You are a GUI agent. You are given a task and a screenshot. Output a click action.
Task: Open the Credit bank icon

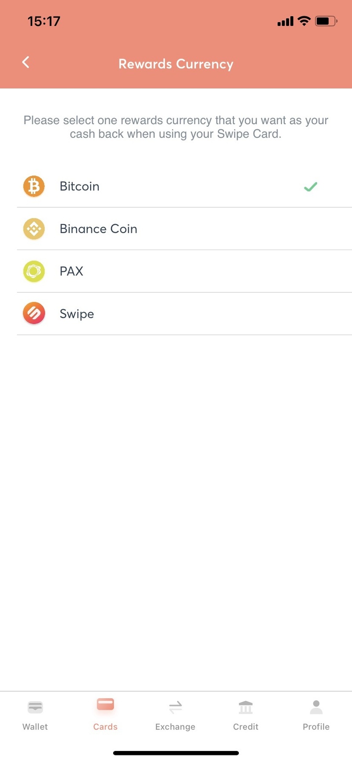click(246, 707)
